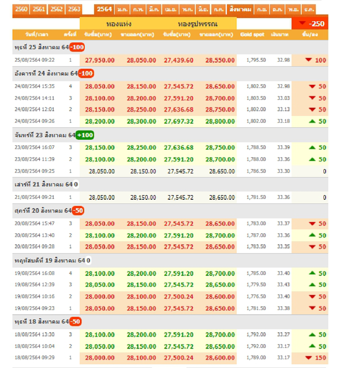Click the เสาร์ที่ 21 สิงหาคม 64 date heading

click(44, 184)
